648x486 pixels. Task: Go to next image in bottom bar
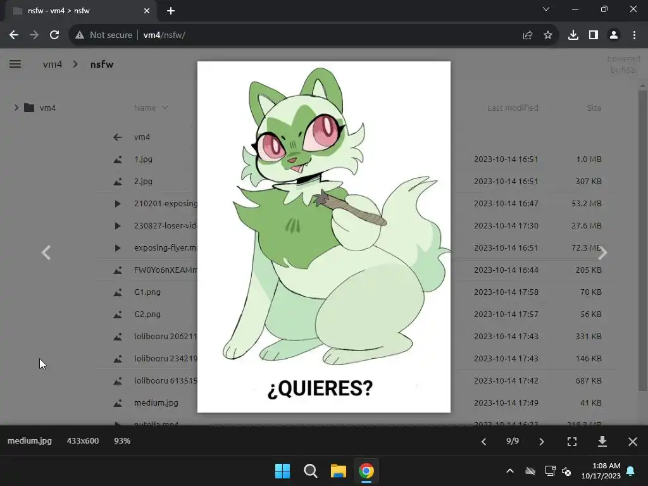click(542, 442)
